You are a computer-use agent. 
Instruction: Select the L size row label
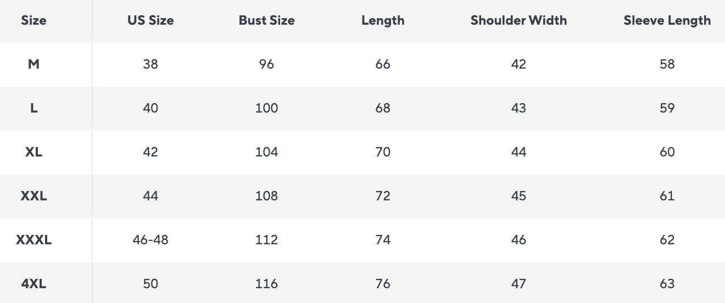pyautogui.click(x=34, y=108)
